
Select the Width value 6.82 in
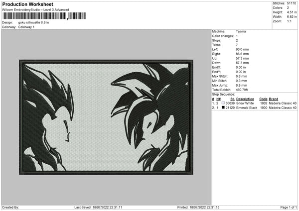[292, 17]
